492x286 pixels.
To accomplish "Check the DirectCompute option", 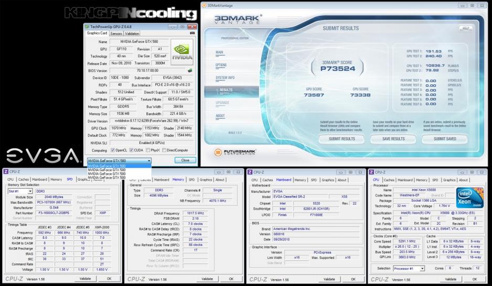I will [164, 150].
